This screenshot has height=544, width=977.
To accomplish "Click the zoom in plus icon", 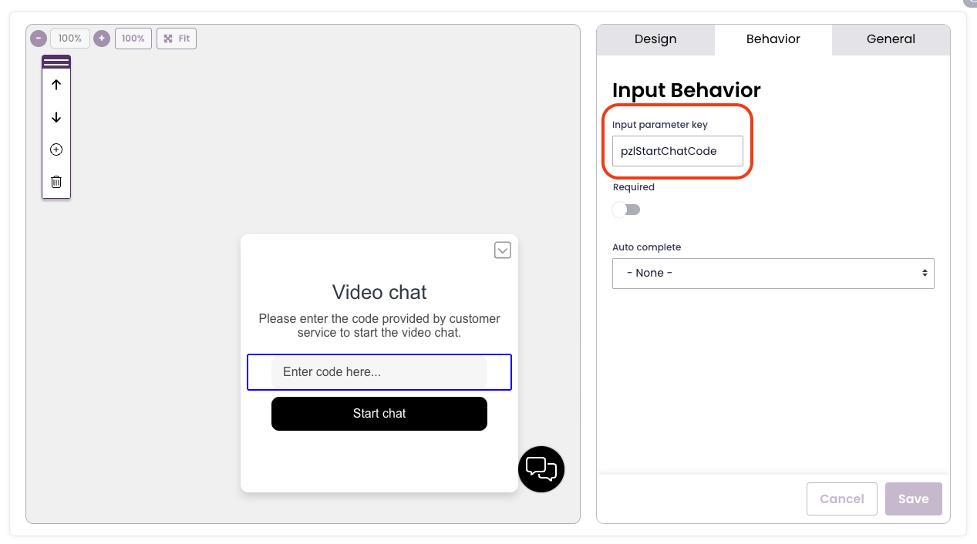I will (102, 39).
